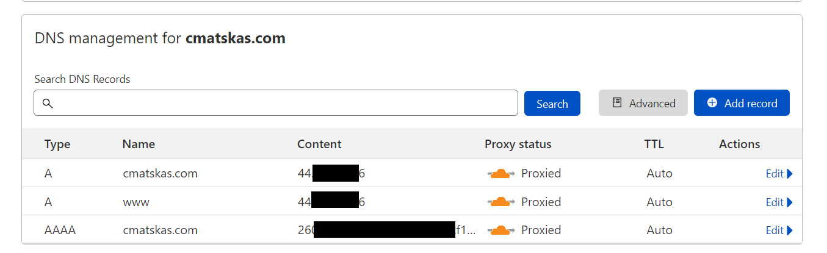827x253 pixels.
Task: Expand Edit arrow for the www record
Action: [x=790, y=202]
